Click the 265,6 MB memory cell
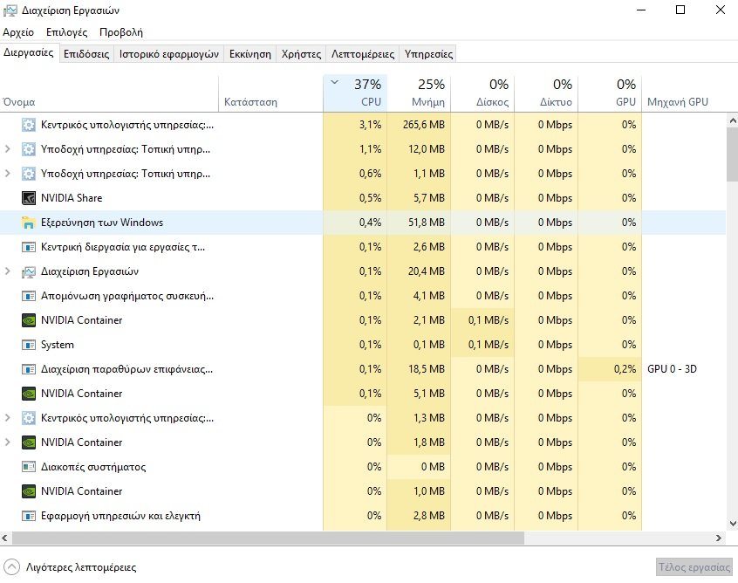The height and width of the screenshot is (583, 738). pyautogui.click(x=419, y=125)
